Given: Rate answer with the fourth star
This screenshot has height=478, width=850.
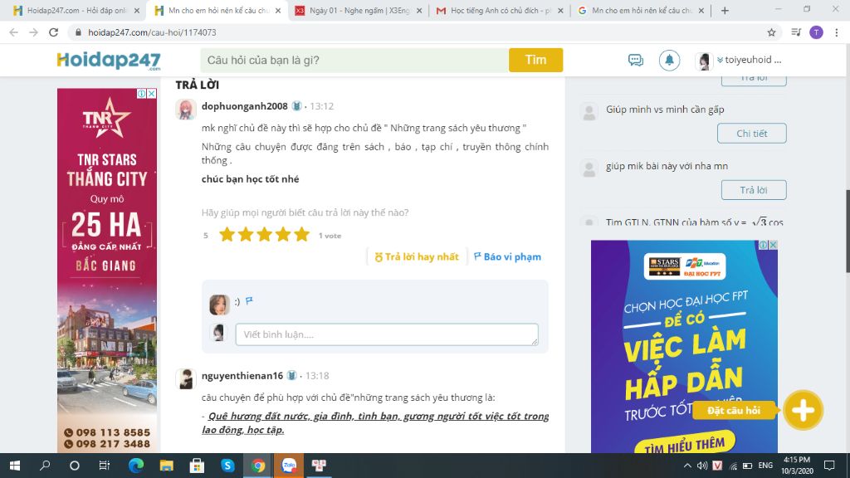Looking at the screenshot, I should coord(283,235).
